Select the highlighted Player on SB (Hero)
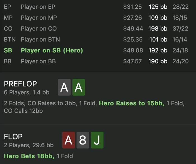The image size is (196, 164). pyautogui.click(x=52, y=50)
